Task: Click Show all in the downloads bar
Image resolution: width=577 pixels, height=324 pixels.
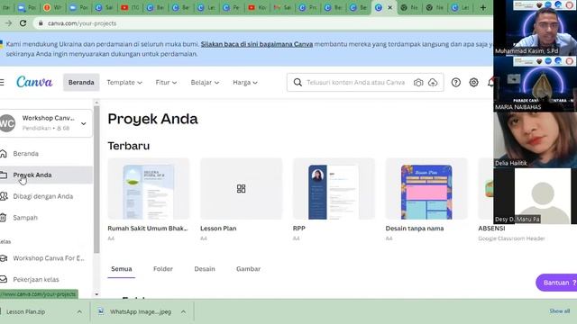Action: (x=559, y=311)
